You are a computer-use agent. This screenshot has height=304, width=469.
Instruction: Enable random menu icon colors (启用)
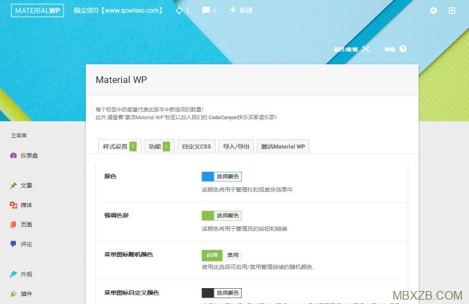[212, 255]
